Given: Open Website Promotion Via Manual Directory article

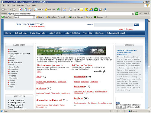Looking at the screenshot, I should [127, 52].
